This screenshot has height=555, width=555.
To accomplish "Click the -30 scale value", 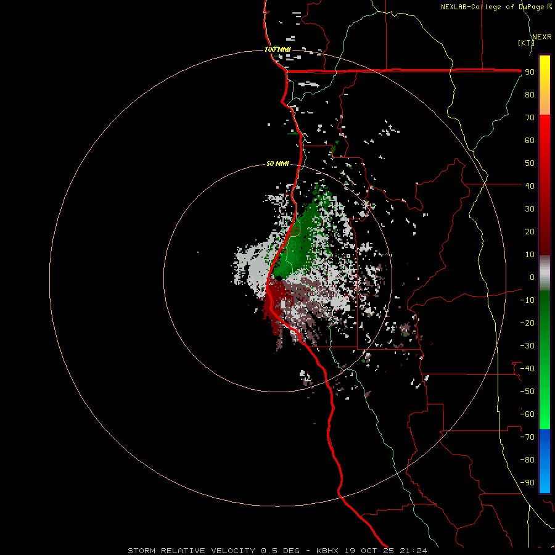I will point(527,346).
